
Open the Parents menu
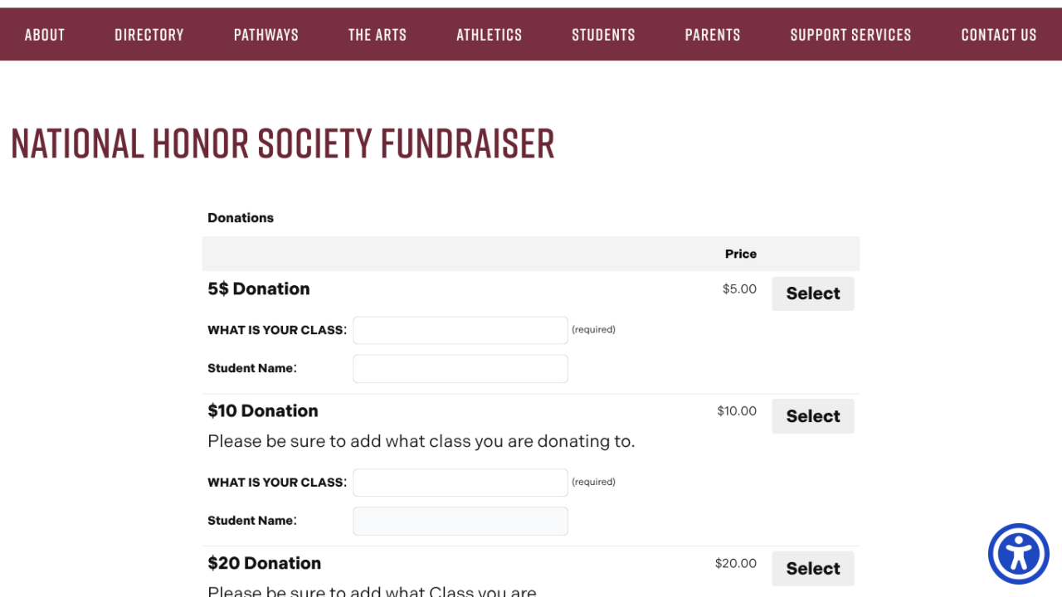coord(713,35)
